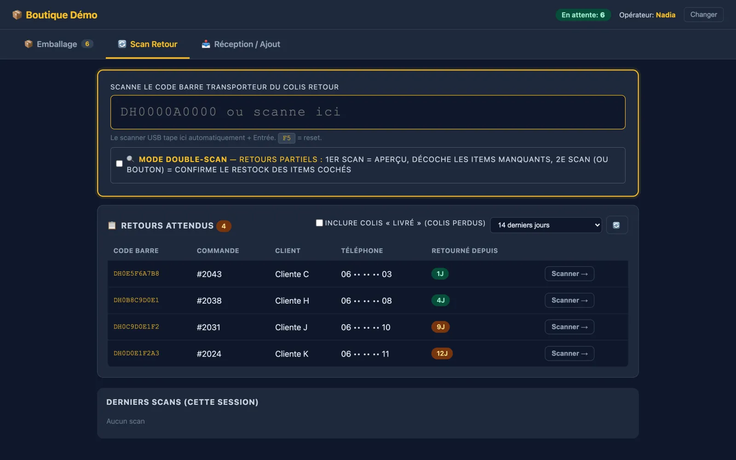Viewport: 736px width, 460px height.
Task: Click the Changer operator button
Action: [703, 15]
